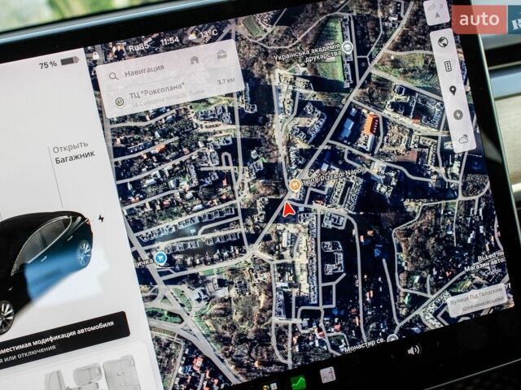
Task: Tap the Вулиця Під Голоском street label
Action: [479, 301]
